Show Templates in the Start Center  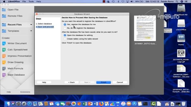tap(13, 31)
